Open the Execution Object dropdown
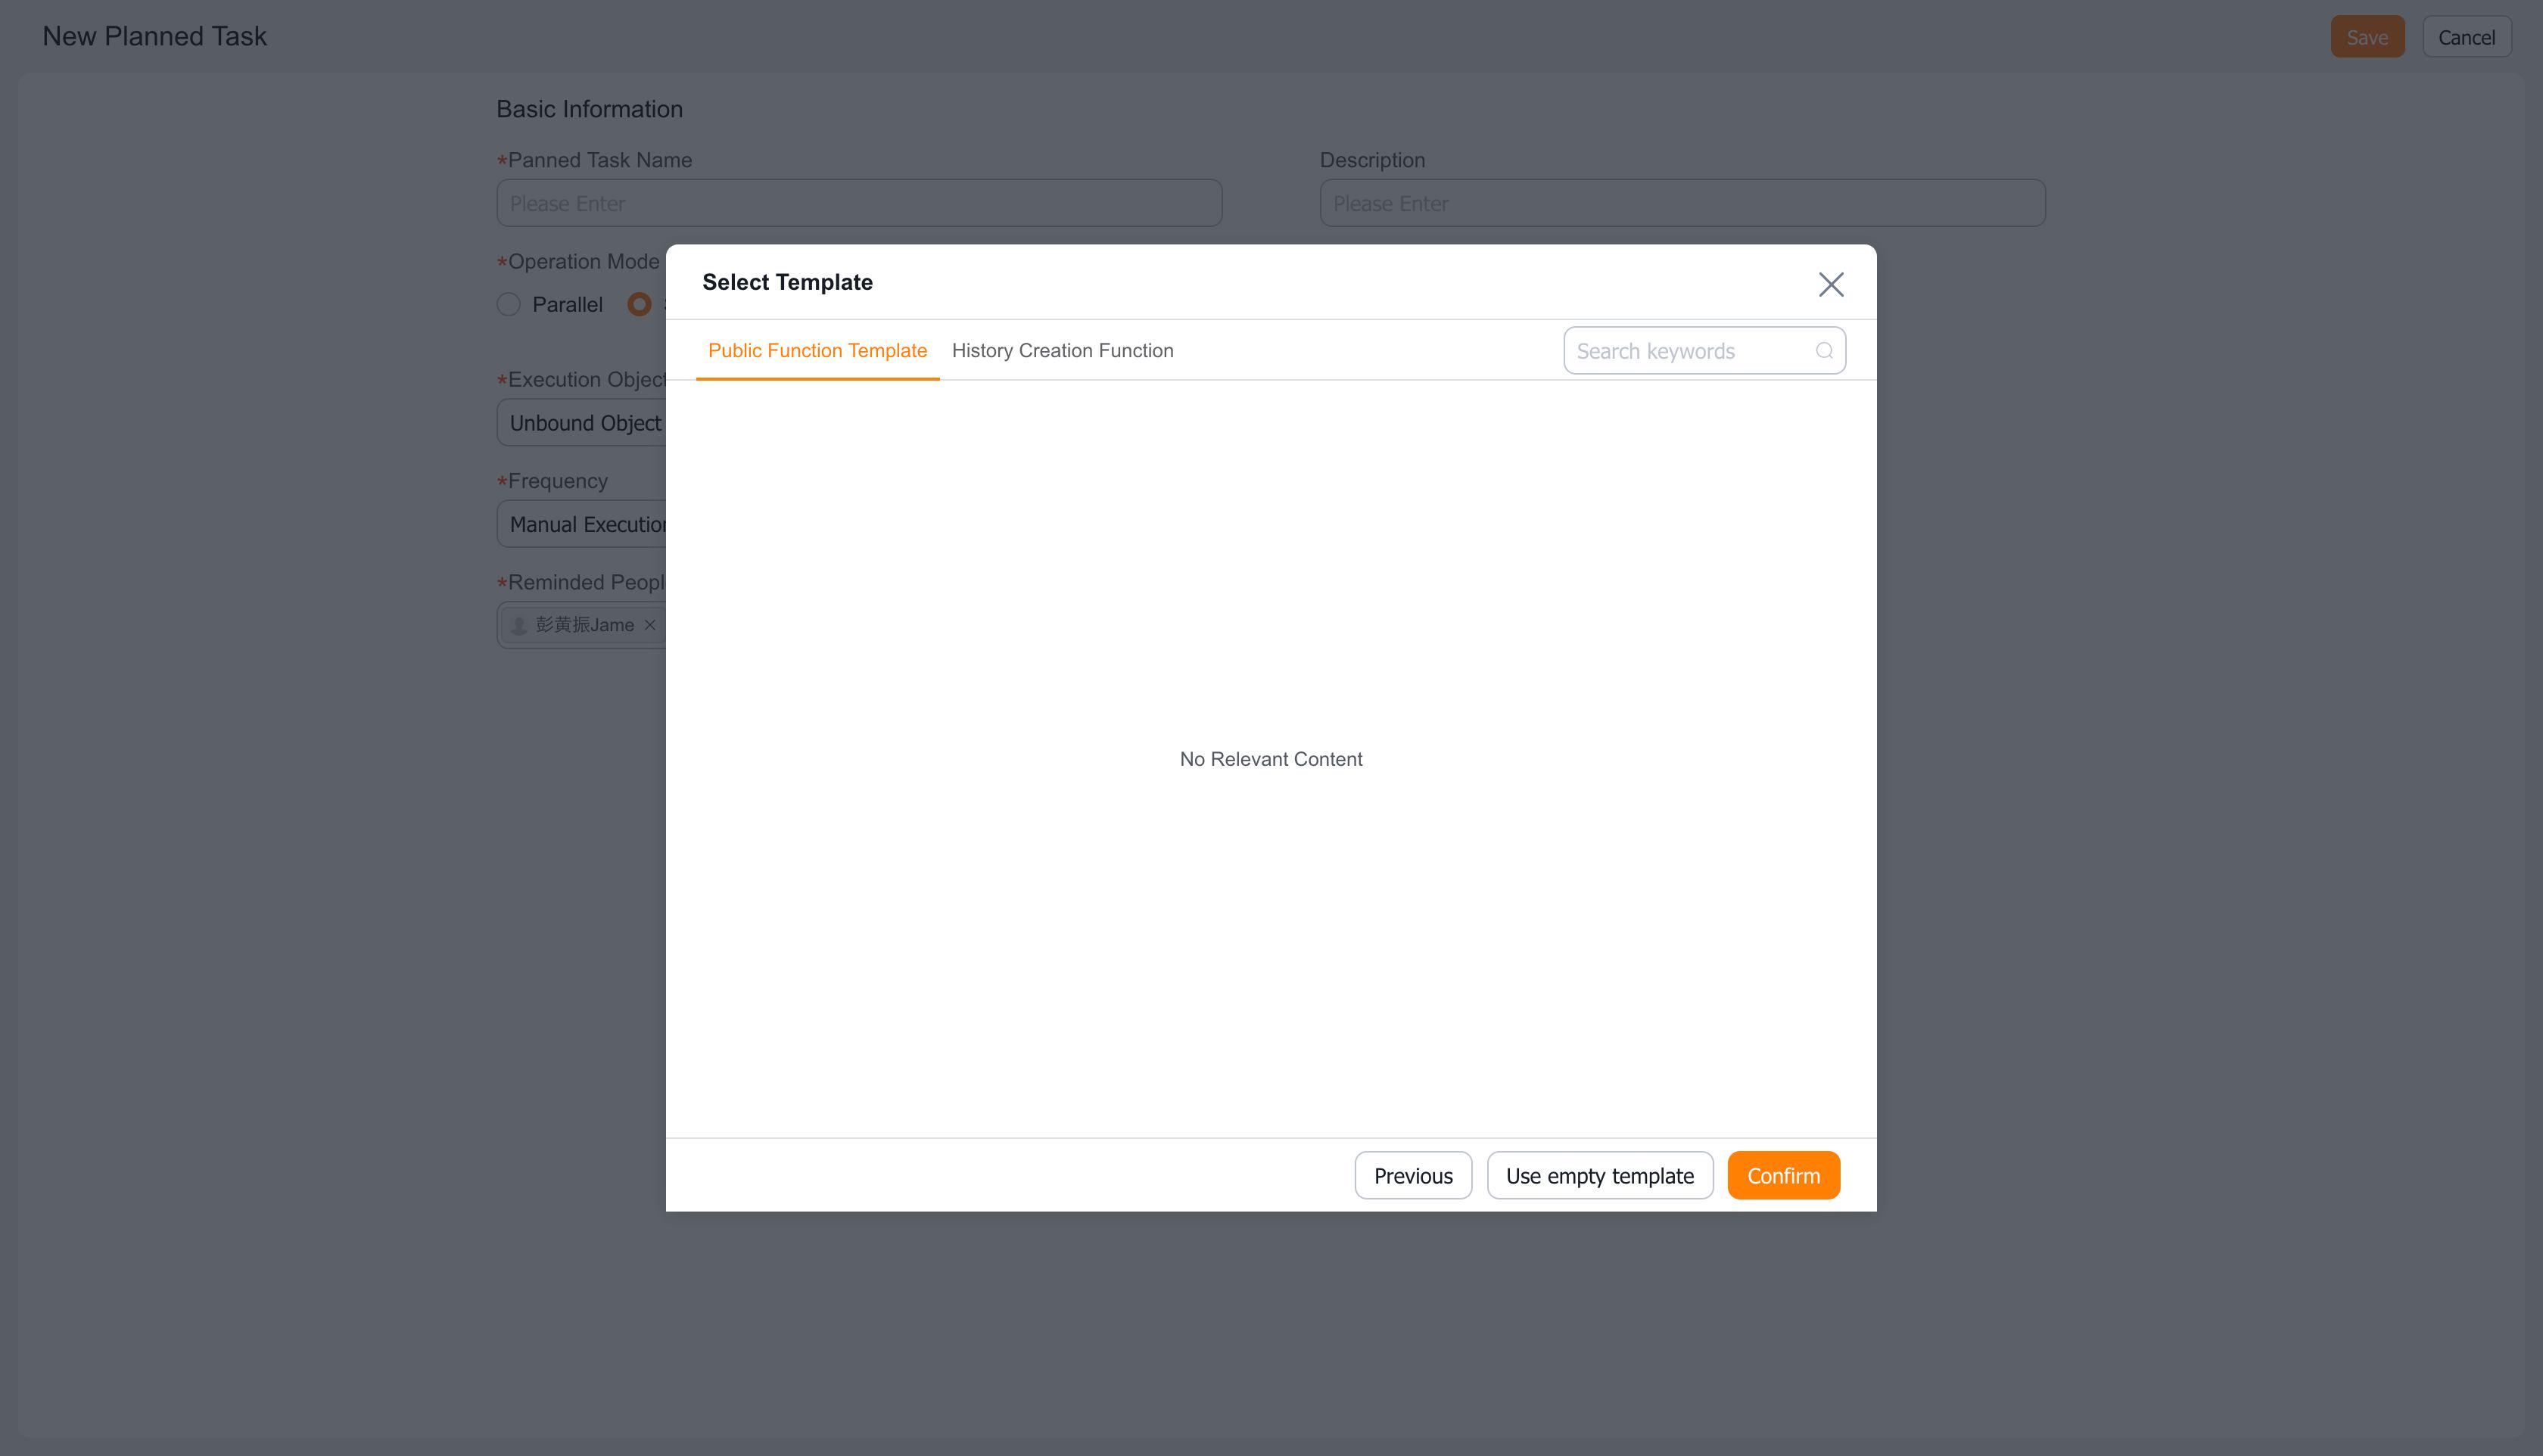The image size is (2543, 1456). 582,423
